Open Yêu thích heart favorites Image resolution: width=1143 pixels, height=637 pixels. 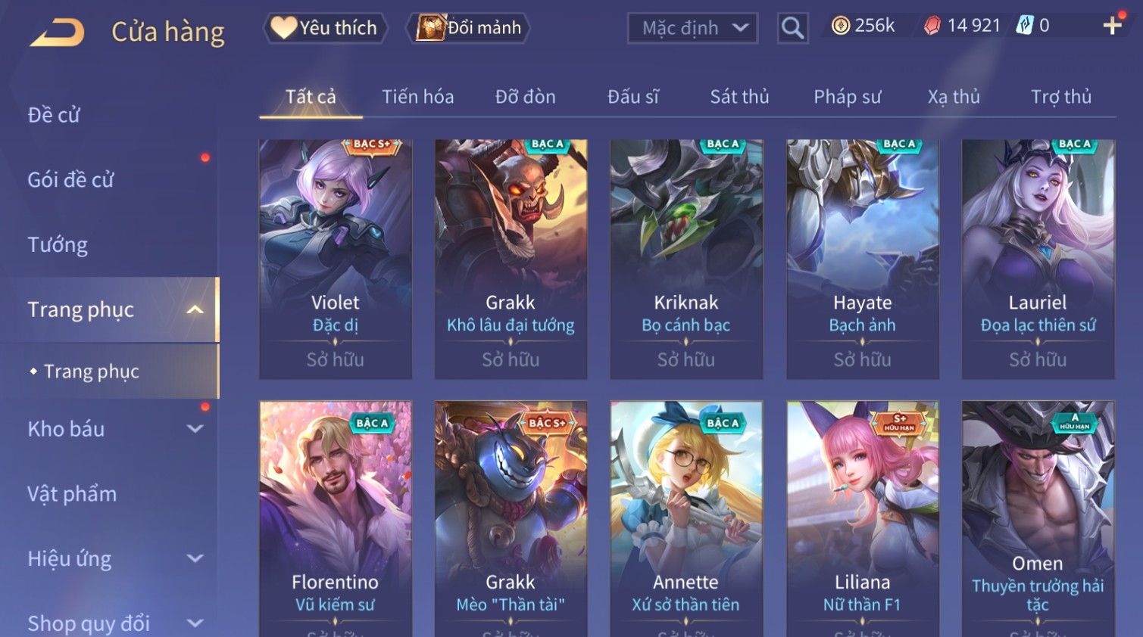click(325, 28)
